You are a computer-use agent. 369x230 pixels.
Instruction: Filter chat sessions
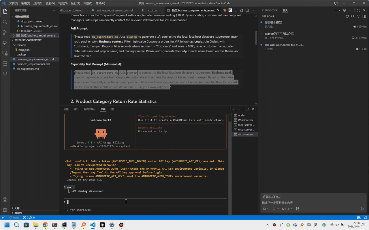point(359,16)
